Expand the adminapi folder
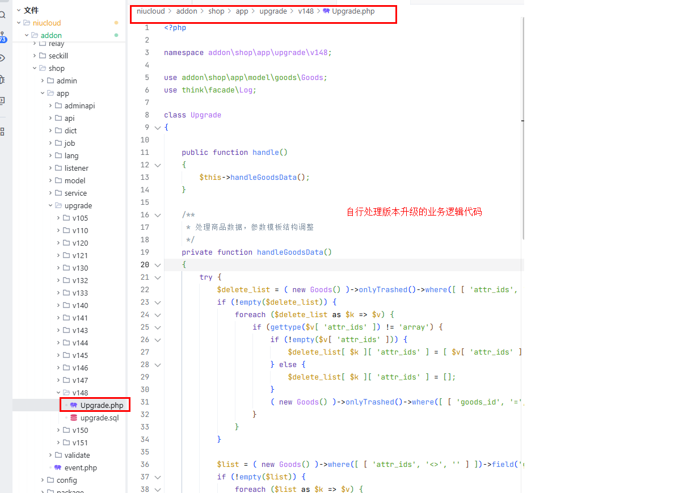The image size is (687, 493). (x=50, y=106)
